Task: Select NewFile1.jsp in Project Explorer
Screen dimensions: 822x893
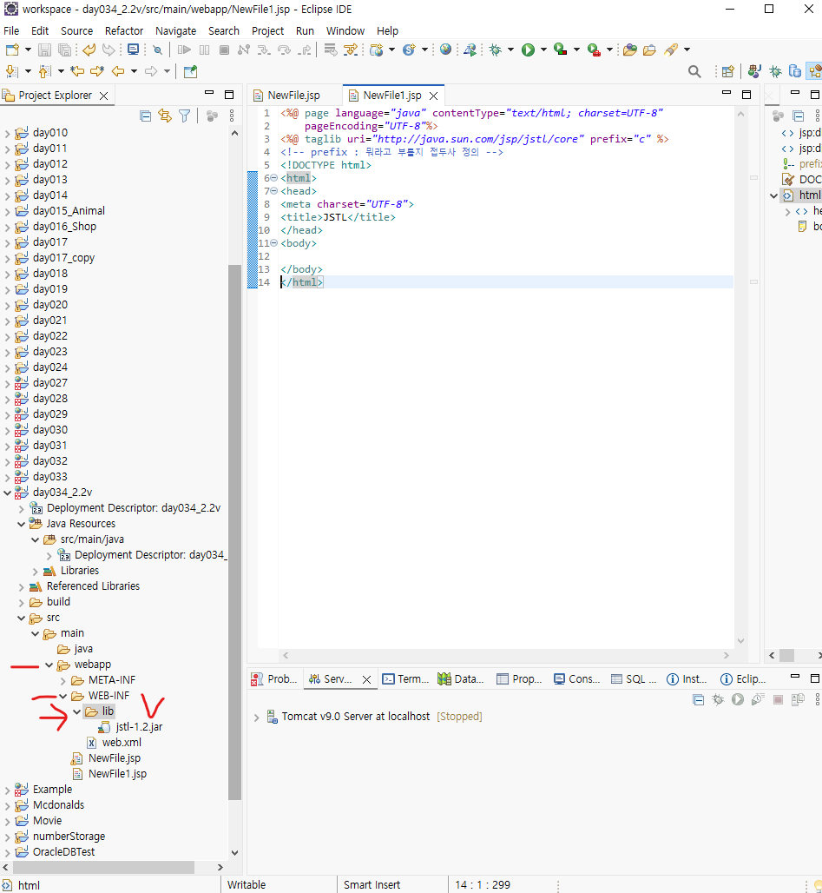Action: pyautogui.click(x=117, y=774)
